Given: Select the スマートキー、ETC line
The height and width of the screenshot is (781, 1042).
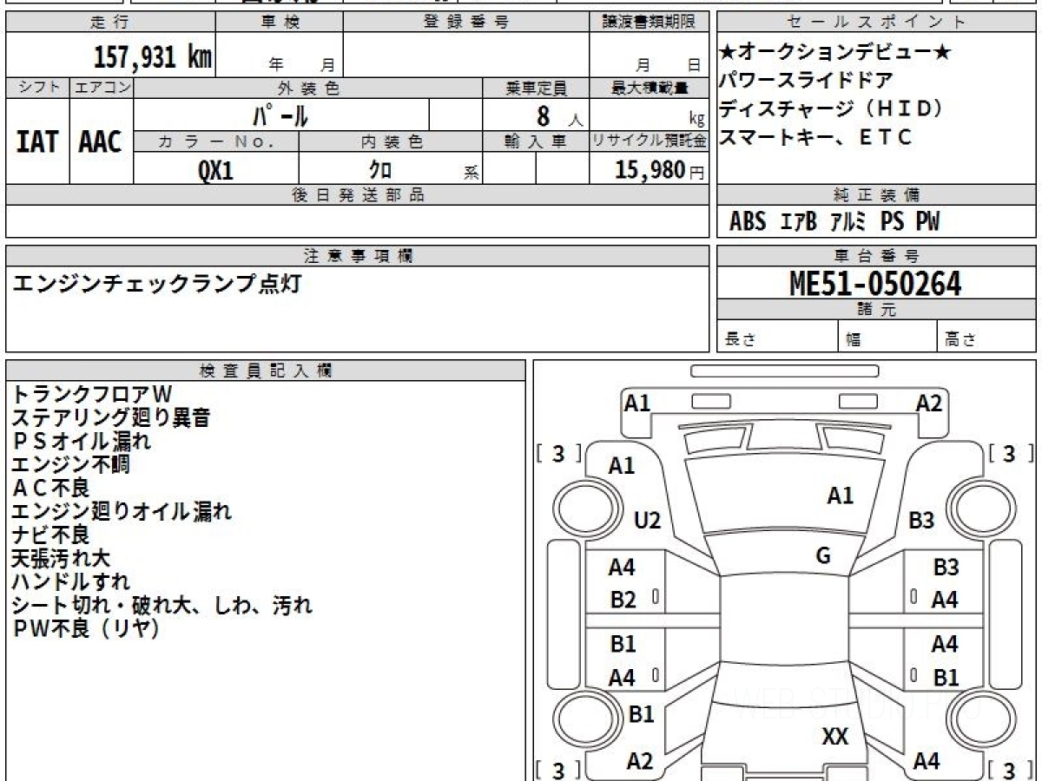Looking at the screenshot, I should click(x=816, y=137).
